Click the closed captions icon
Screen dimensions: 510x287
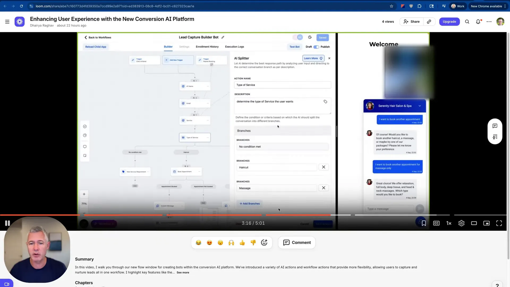coord(436,223)
